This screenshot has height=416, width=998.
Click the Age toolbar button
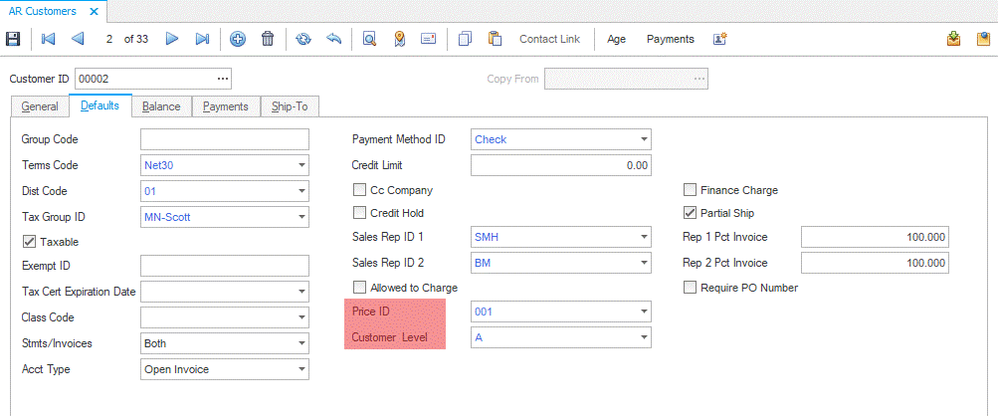pos(616,39)
